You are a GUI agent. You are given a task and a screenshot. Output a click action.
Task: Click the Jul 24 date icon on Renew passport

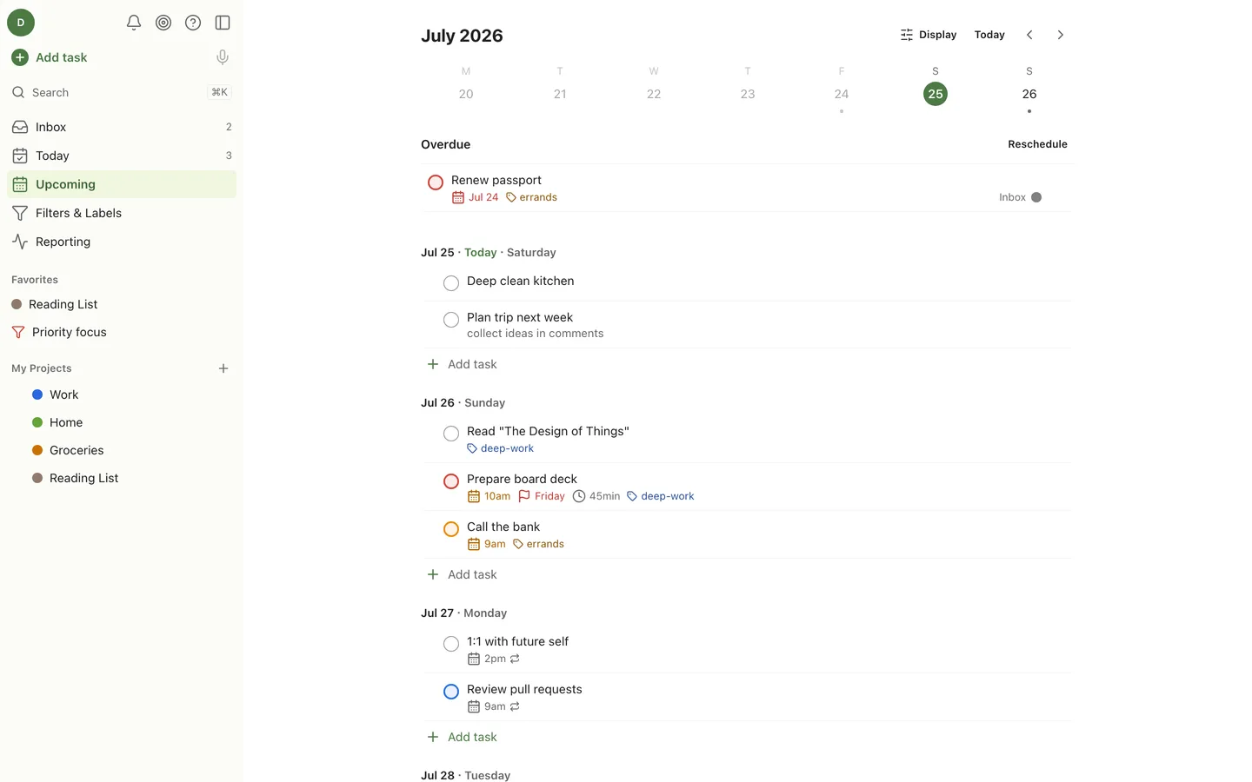coord(458,197)
